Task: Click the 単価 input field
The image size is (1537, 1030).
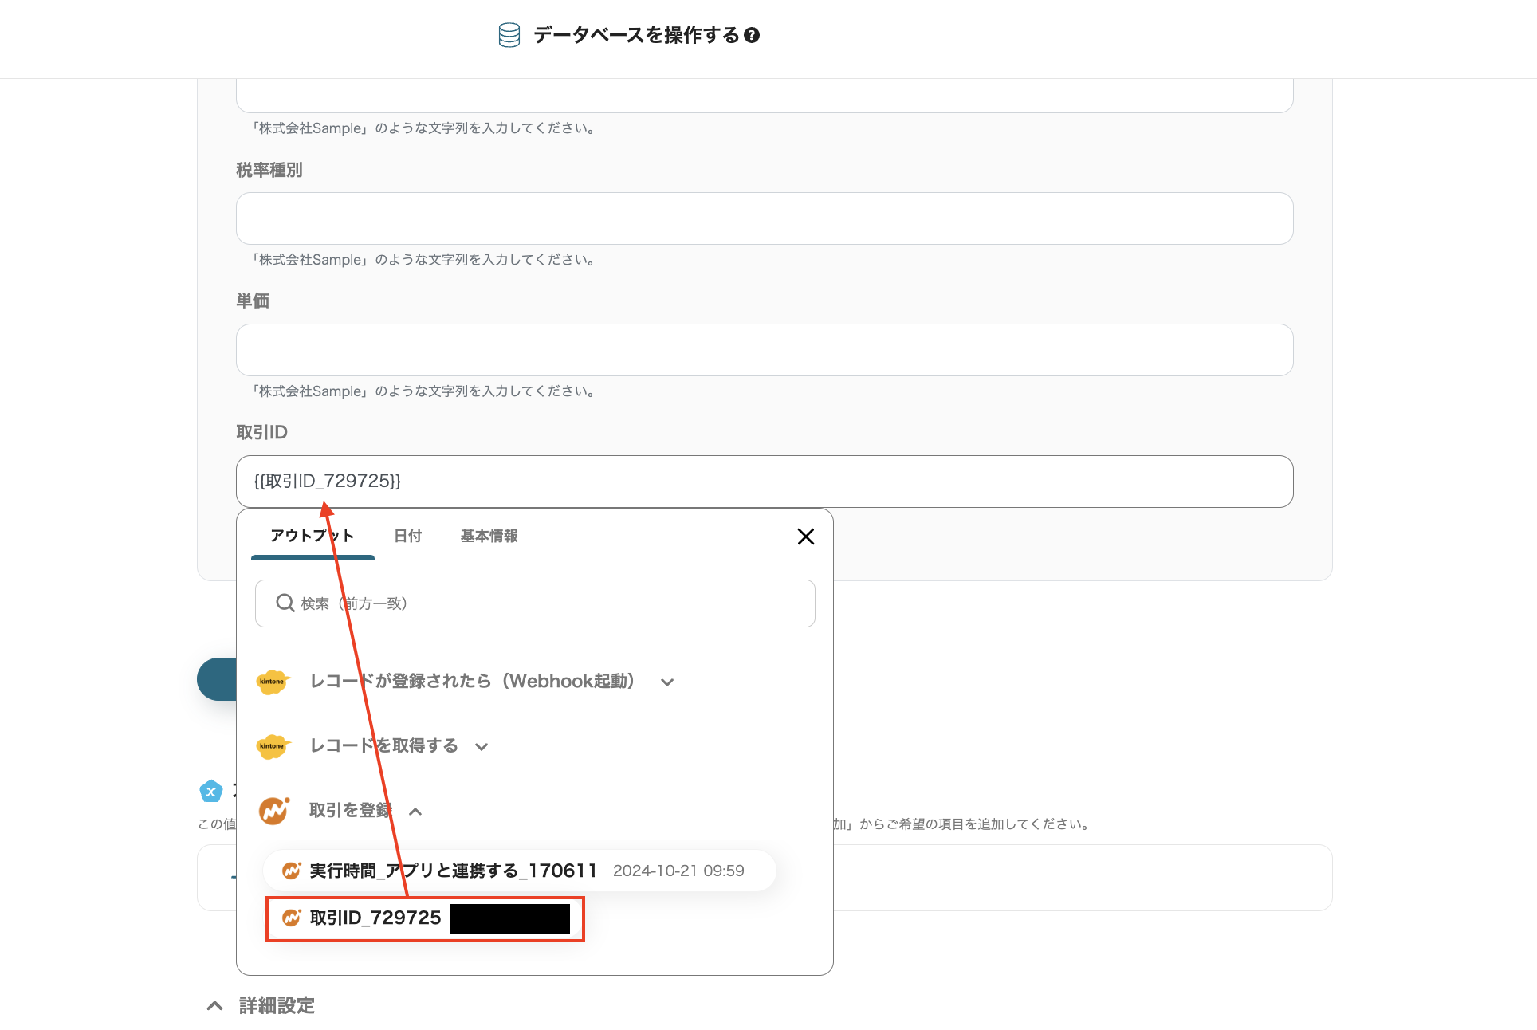Action: pos(764,350)
